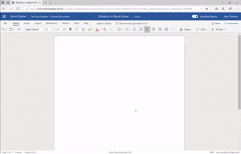241x154 pixels.
Task: Click the Paste clipboard icon
Action: click(x=11, y=29)
